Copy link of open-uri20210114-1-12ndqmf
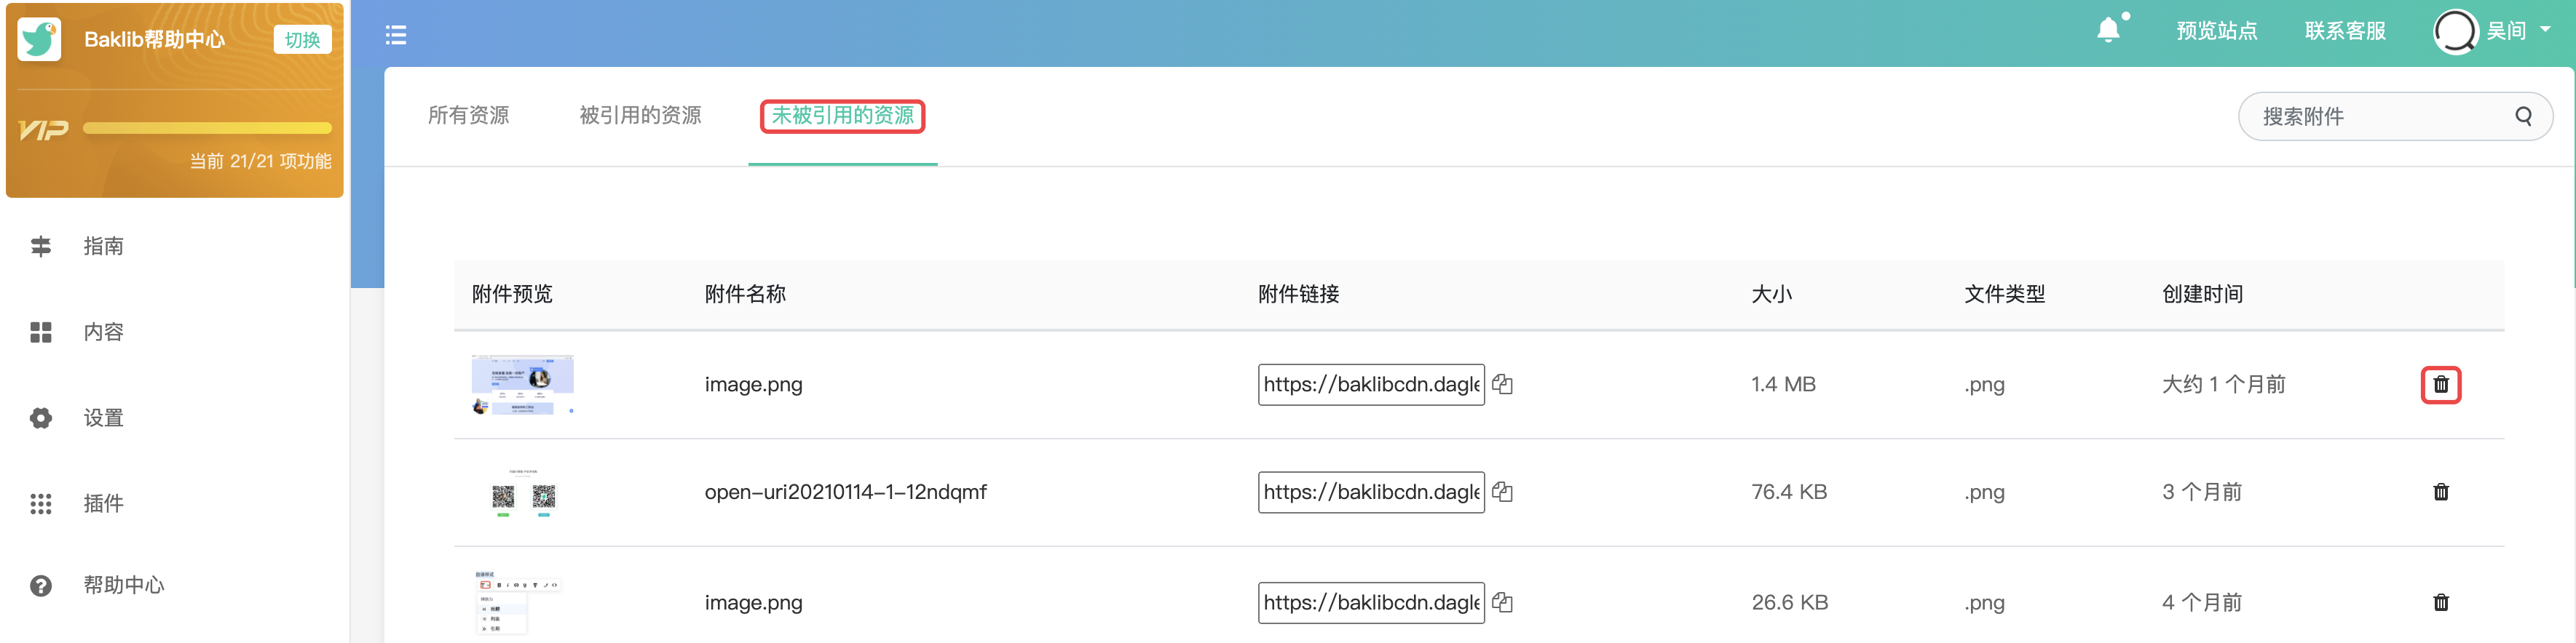 1502,491
